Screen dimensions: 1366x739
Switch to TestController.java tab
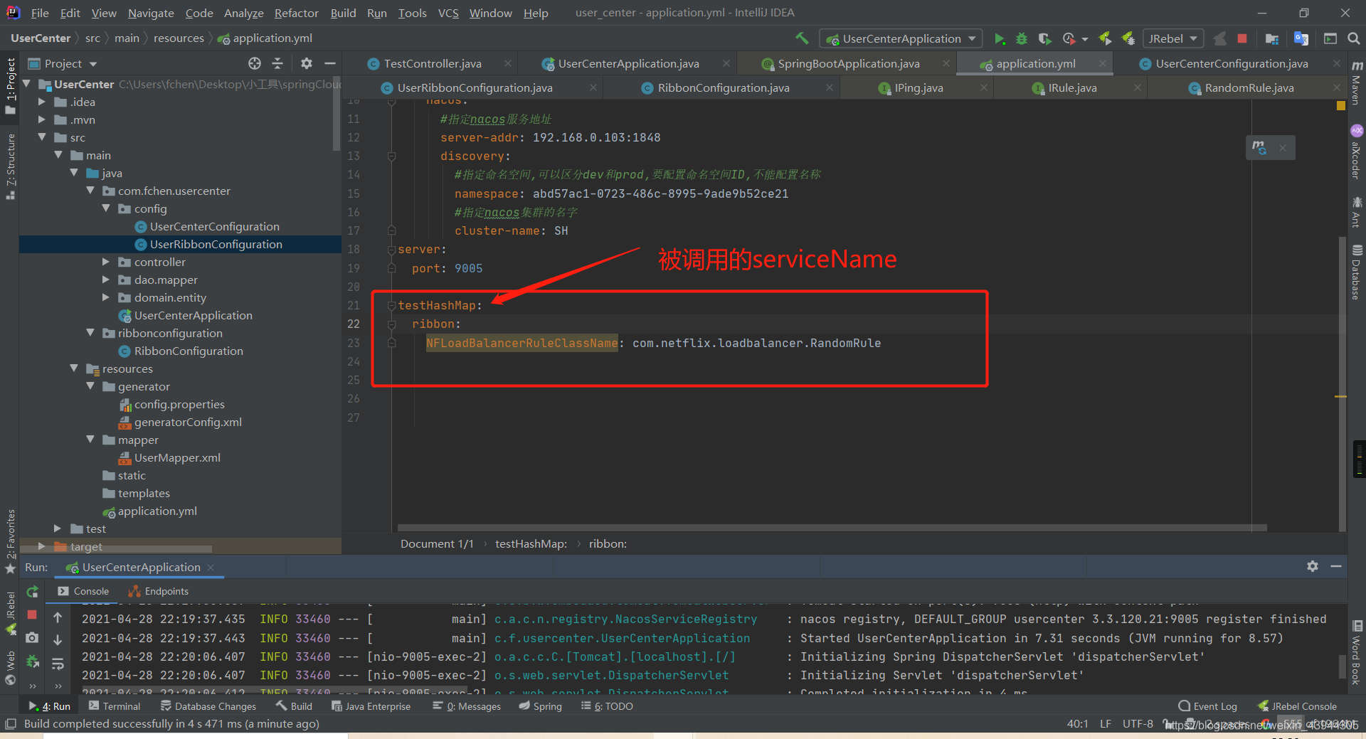pyautogui.click(x=432, y=64)
